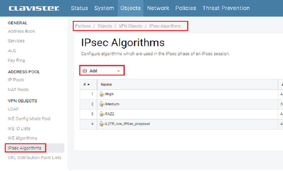Expand the Add dropdown arrow
This screenshot has height=171, width=283.
click(x=118, y=71)
